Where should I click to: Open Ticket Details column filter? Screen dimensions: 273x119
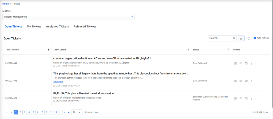188,50
